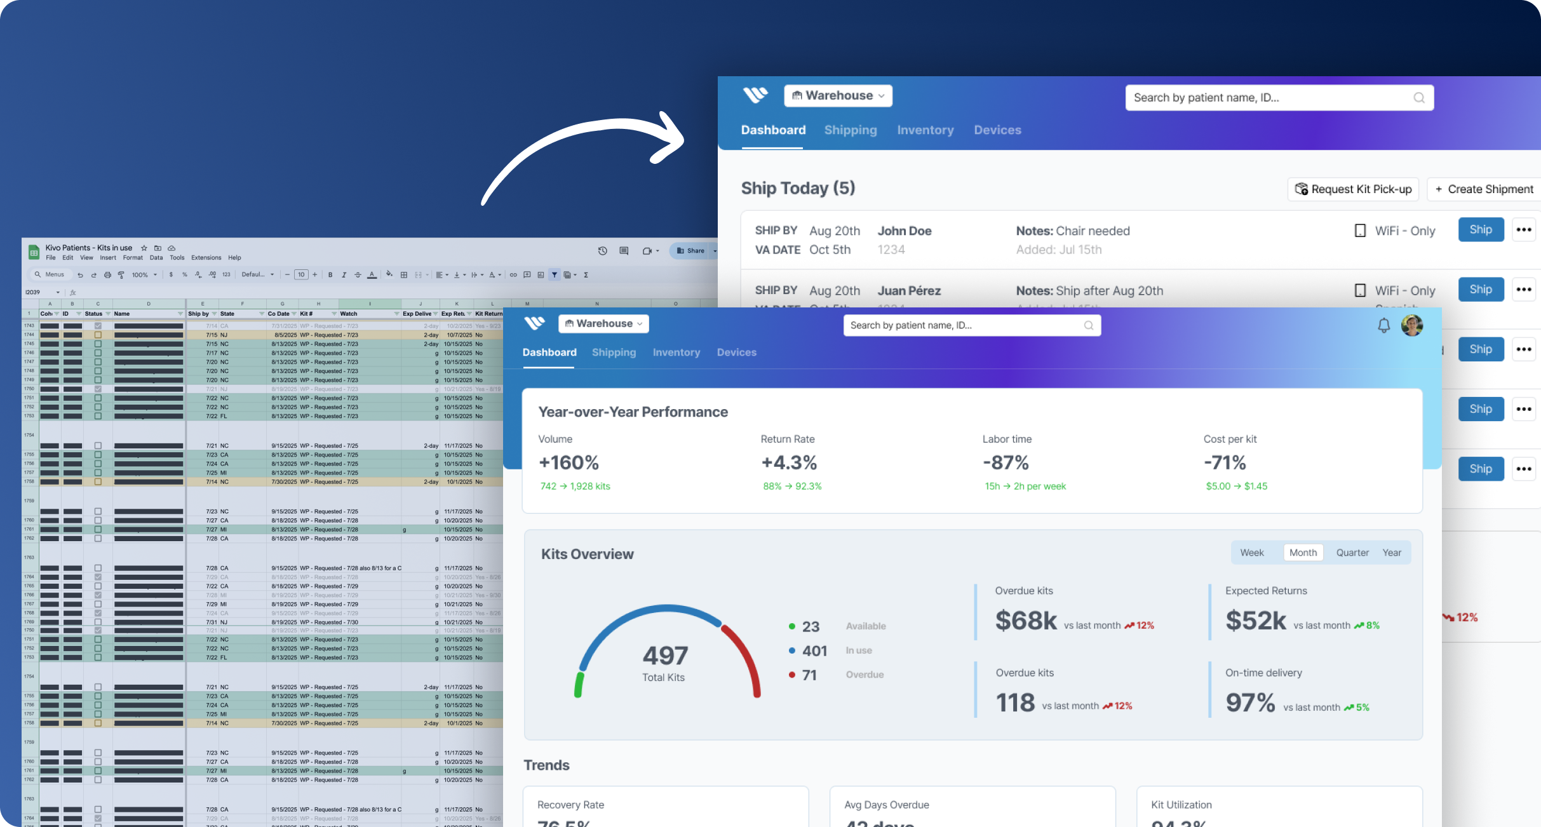1541x827 pixels.
Task: Select the functions sigma icon
Action: pyautogui.click(x=586, y=275)
